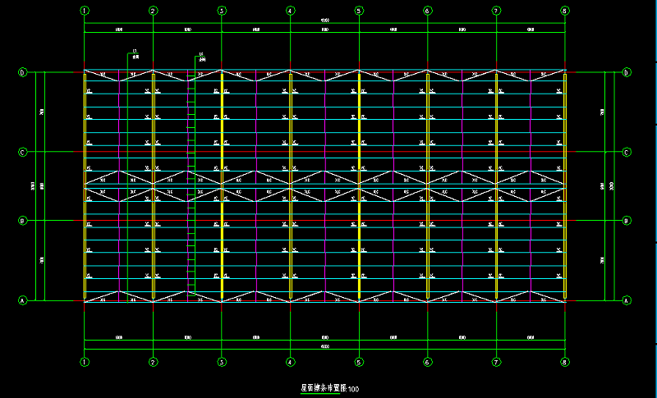Image resolution: width=657 pixels, height=398 pixels.
Task: Select the callout label between axes 1 and 2
Action: click(135, 56)
